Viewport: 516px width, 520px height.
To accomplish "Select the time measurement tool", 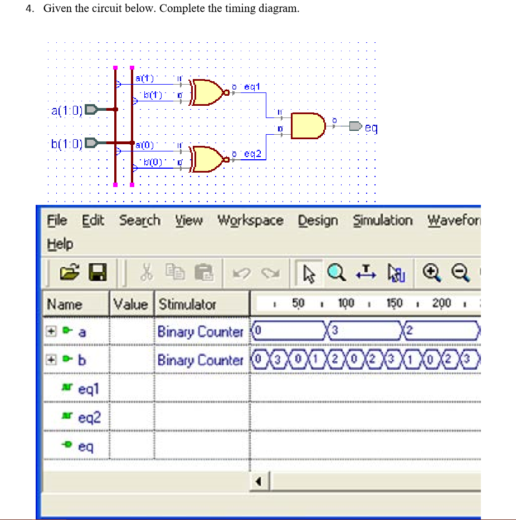I will (x=366, y=273).
